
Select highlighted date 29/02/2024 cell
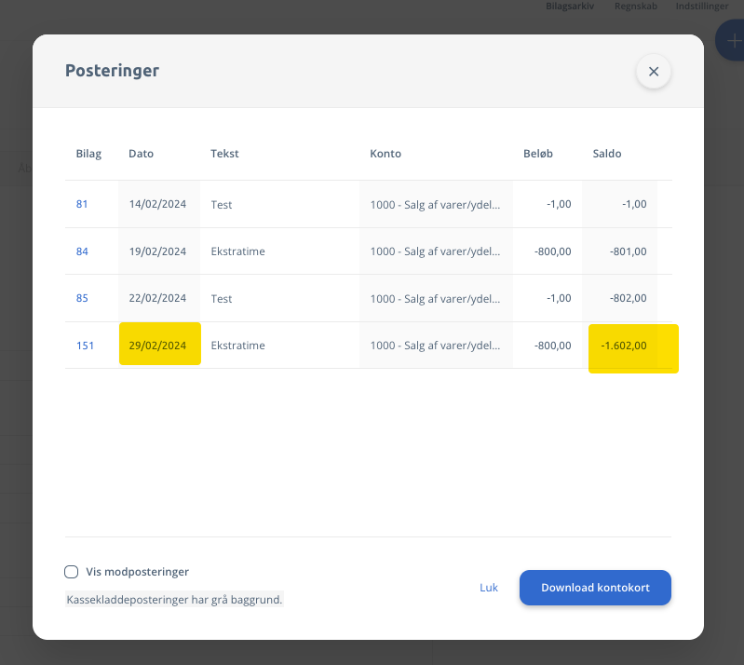pyautogui.click(x=159, y=345)
